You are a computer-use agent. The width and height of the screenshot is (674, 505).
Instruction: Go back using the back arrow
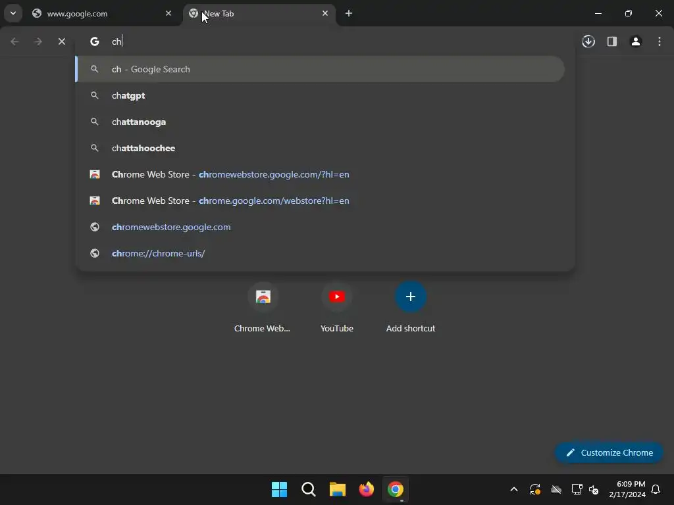pos(14,41)
